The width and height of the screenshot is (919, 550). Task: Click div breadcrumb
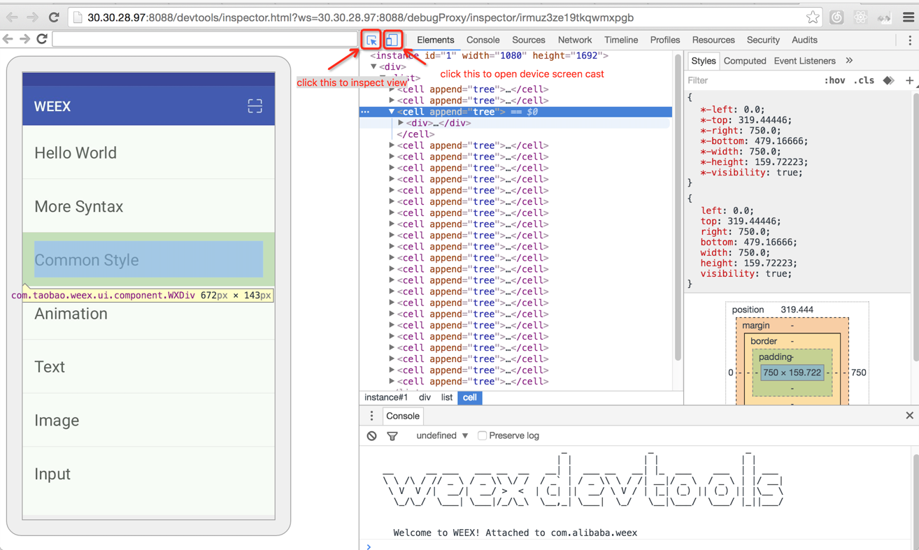[425, 398]
